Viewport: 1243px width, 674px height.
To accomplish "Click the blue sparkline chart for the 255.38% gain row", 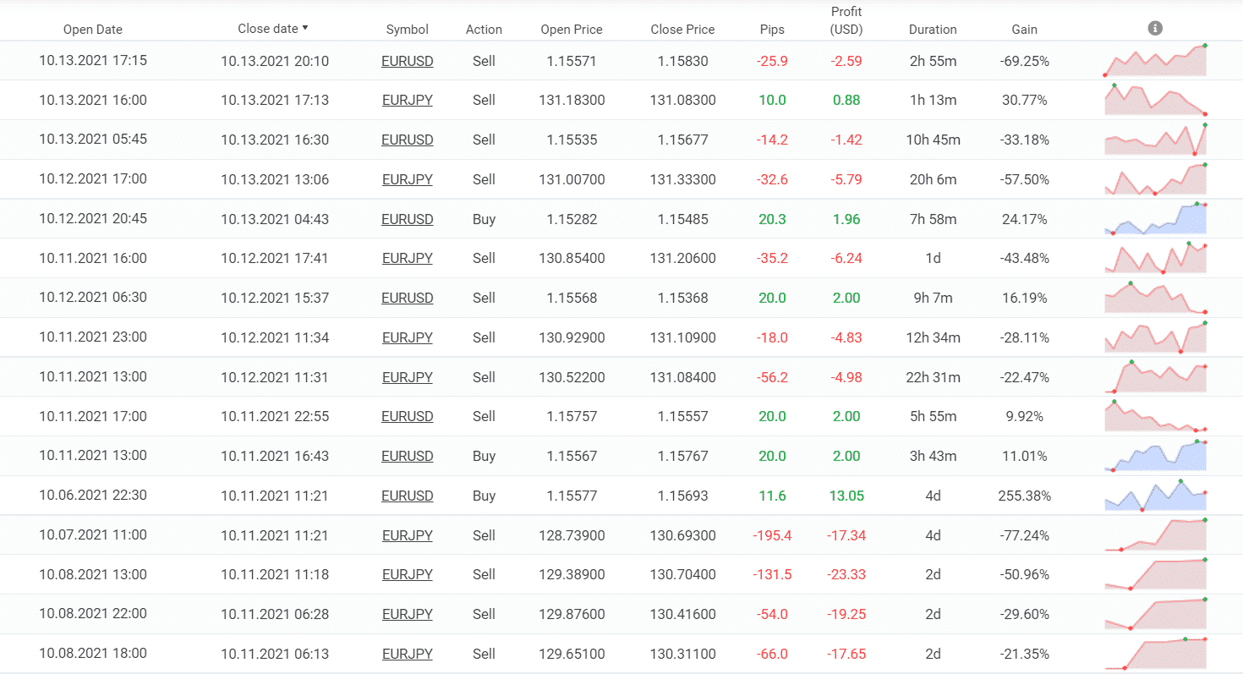I will (1155, 496).
